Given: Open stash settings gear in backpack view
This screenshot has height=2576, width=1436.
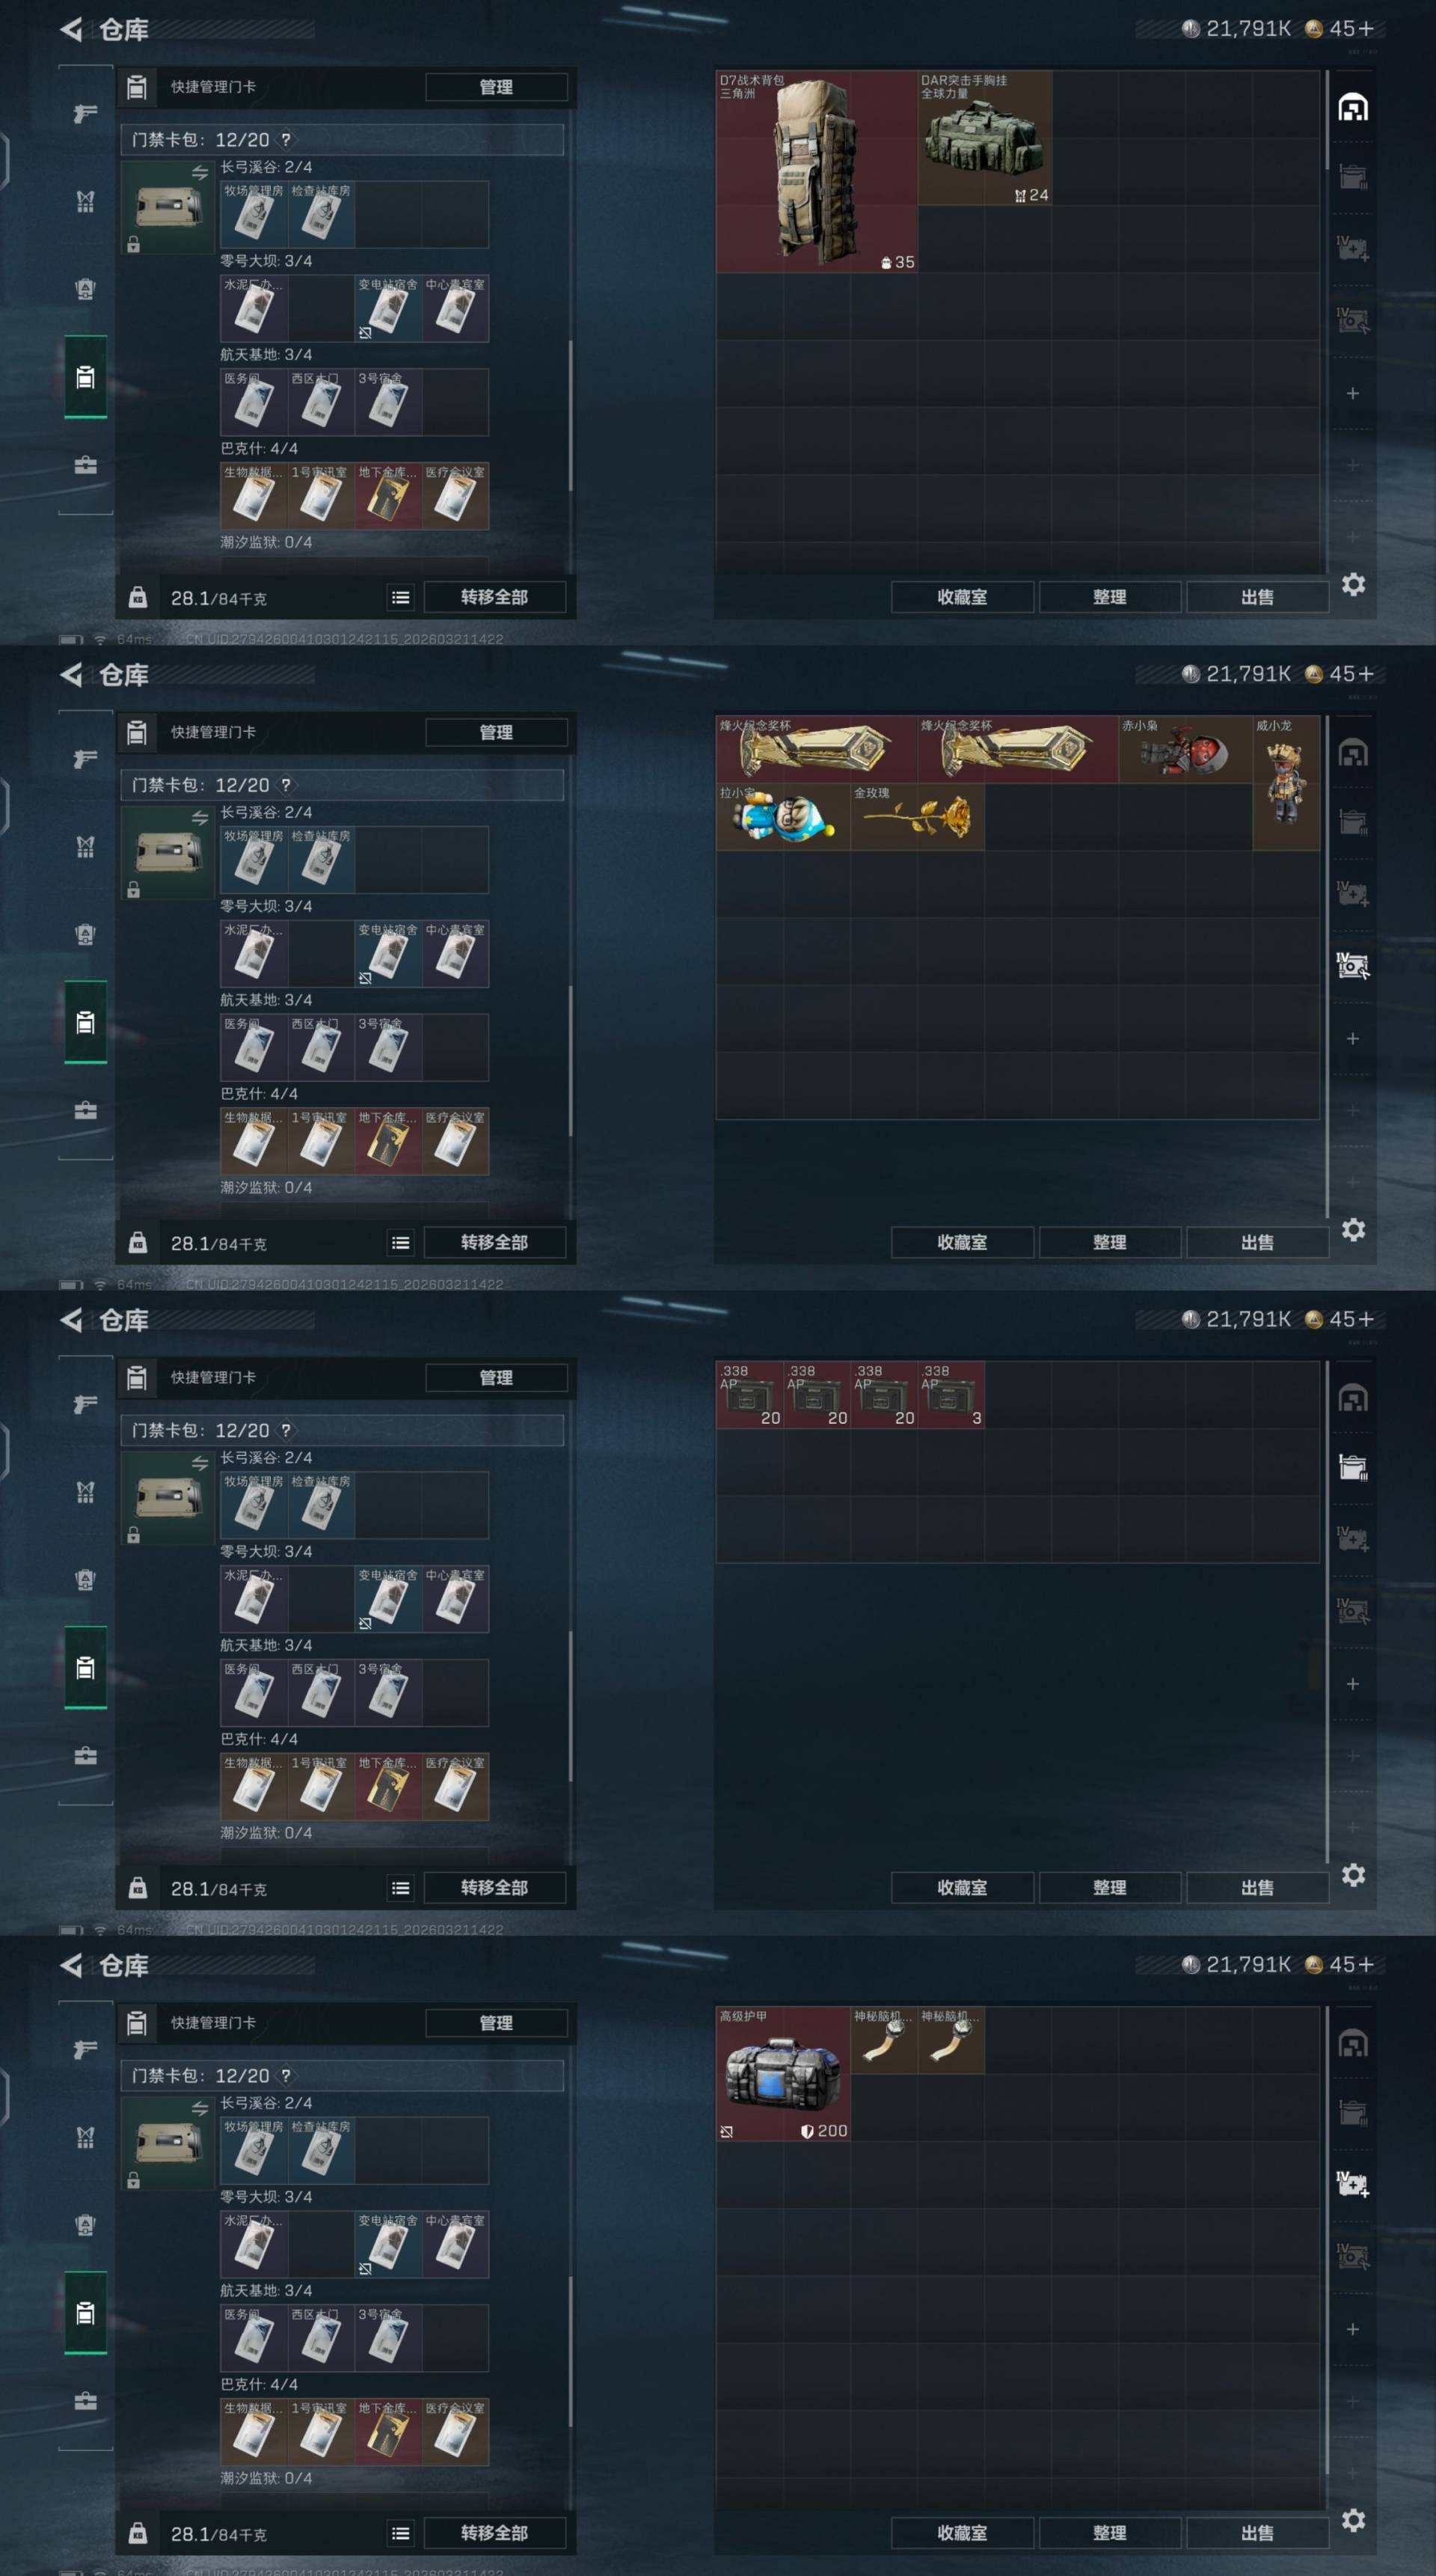Looking at the screenshot, I should [x=1353, y=584].
